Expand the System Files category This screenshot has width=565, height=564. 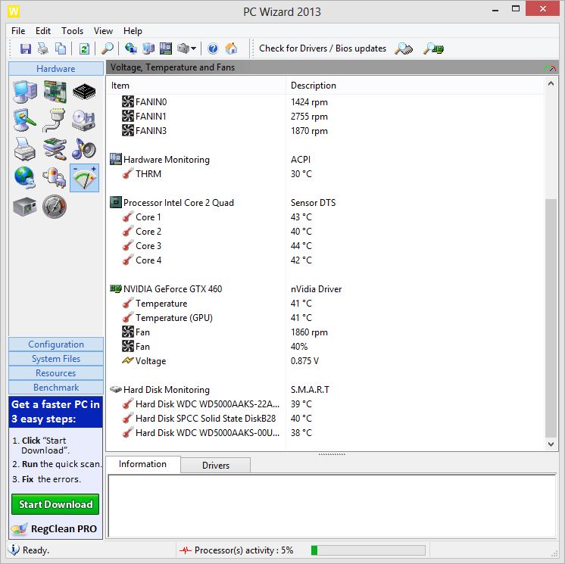coord(56,359)
